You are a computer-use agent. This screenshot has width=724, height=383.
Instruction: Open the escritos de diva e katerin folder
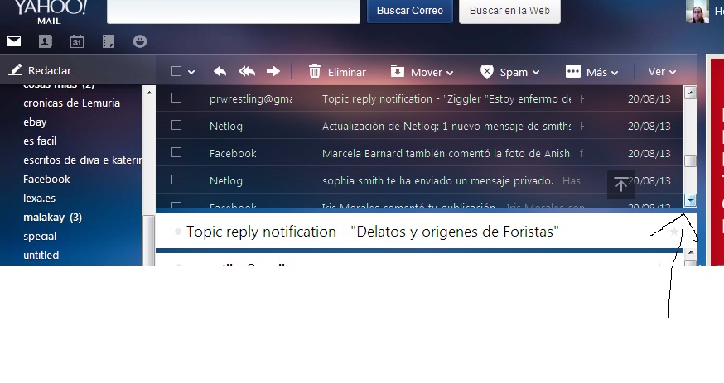click(83, 160)
